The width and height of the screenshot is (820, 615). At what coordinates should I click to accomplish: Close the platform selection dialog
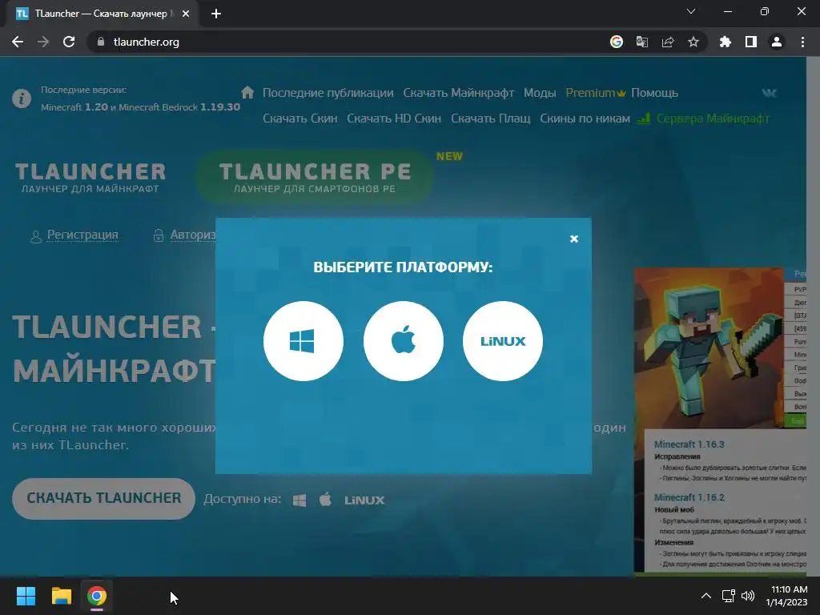tap(573, 239)
